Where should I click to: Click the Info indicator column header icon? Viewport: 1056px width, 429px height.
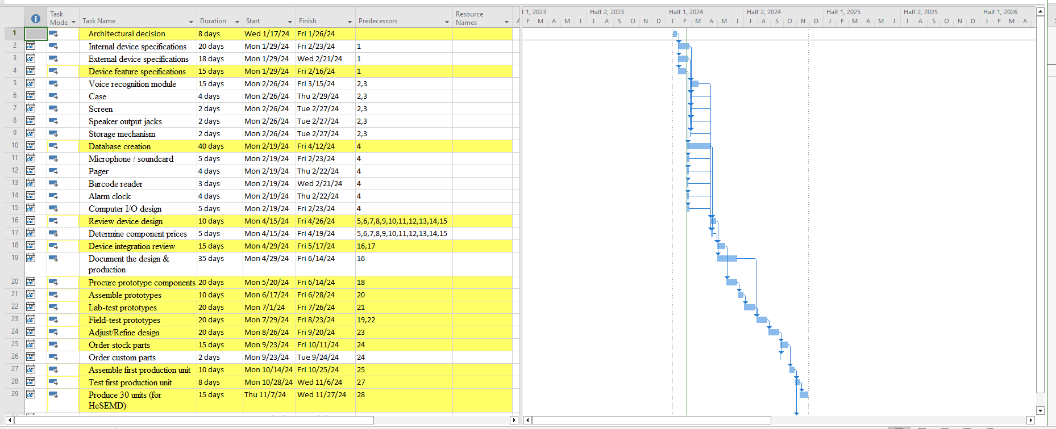tap(35, 19)
